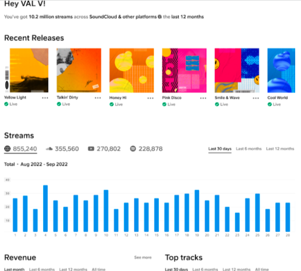Select the YouTube streams icon
This screenshot has width=301, height=271.
click(91, 148)
